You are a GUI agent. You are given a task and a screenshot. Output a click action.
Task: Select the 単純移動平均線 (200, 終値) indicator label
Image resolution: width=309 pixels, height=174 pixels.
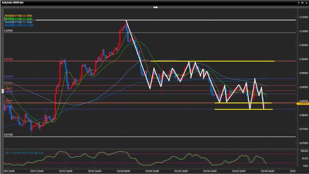pos(19,25)
